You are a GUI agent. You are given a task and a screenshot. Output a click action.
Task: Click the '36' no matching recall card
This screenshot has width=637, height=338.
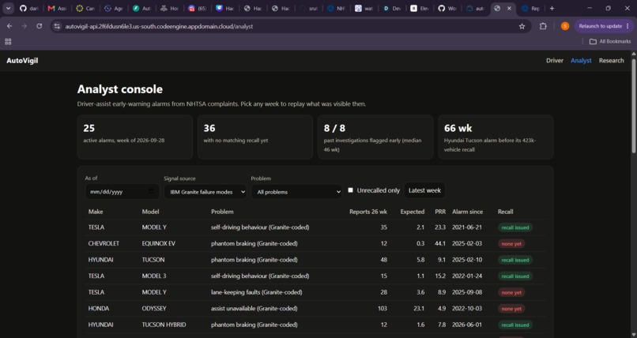coord(255,137)
